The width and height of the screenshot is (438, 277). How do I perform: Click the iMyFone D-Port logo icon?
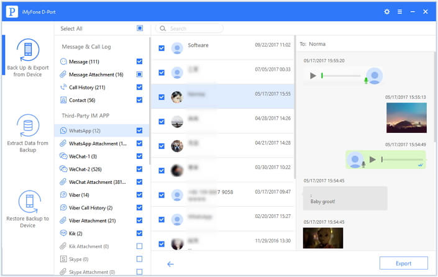12,12
